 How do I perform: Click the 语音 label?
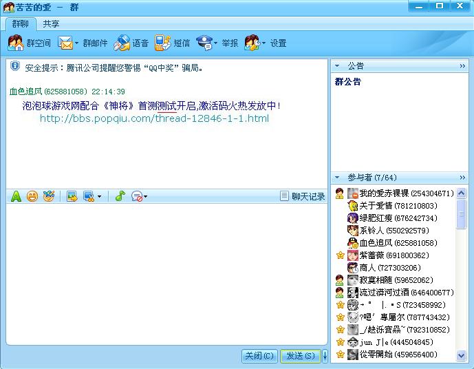(140, 43)
